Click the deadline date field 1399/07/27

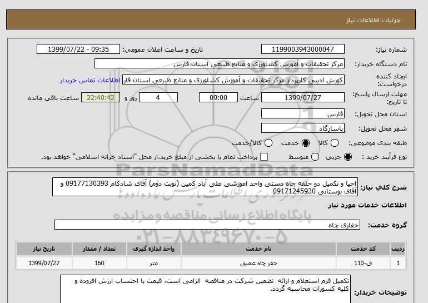[x=303, y=97]
